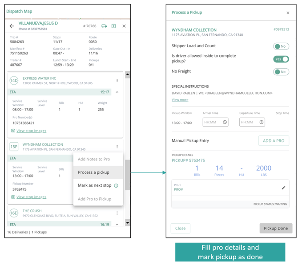
Task: Click the truck icon in driver header
Action: tap(104, 26)
